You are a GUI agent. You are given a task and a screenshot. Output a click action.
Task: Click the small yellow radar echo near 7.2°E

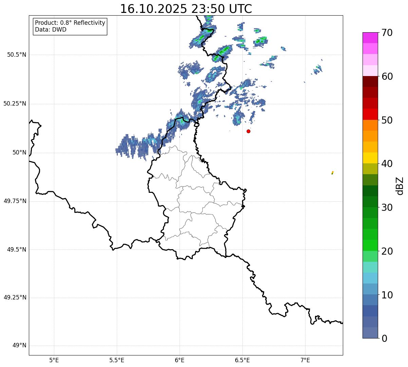tap(332, 173)
